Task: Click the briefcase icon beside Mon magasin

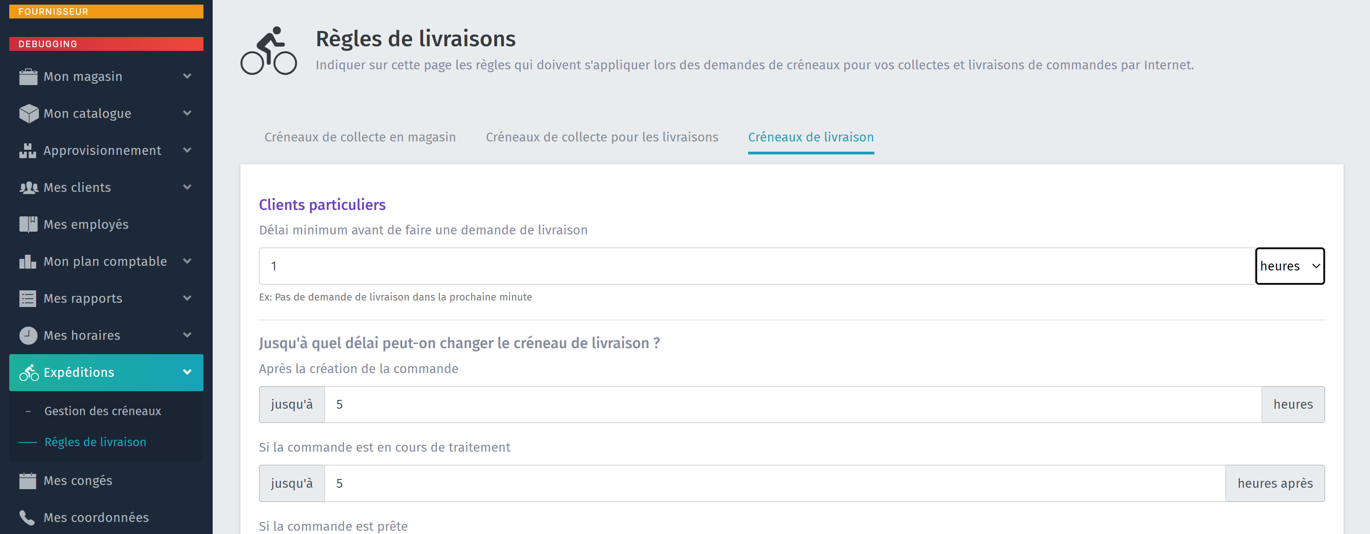Action: (28, 77)
